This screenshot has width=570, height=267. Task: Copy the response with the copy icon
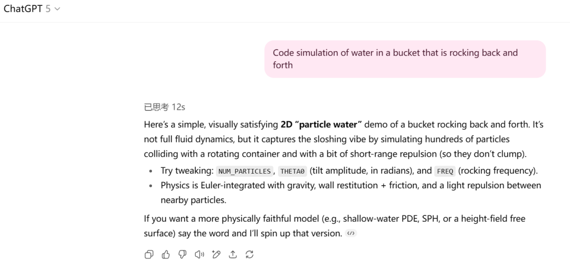(x=149, y=254)
